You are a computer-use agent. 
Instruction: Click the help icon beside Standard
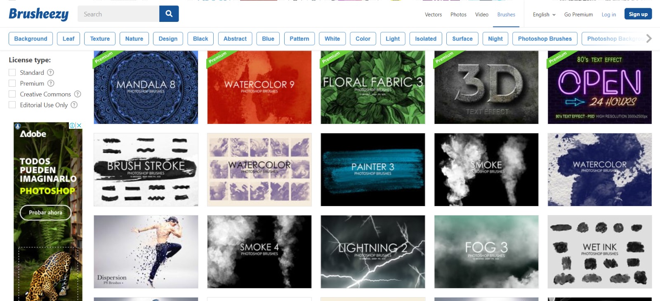[x=50, y=72]
